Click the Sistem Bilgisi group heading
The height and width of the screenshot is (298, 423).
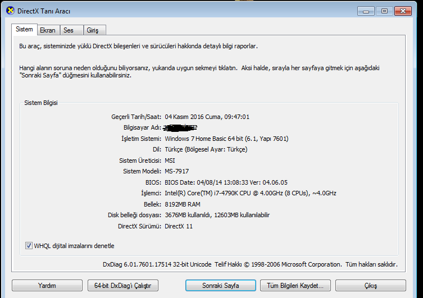point(41,103)
